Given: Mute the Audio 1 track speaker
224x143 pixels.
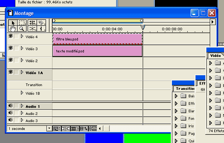Looking at the screenshot, I should [x=10, y=106].
